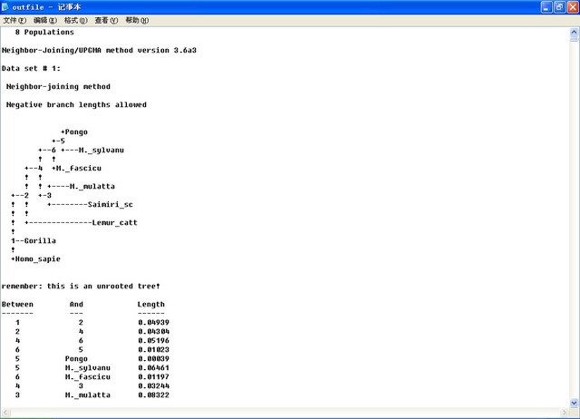Click the length value 0.06461
Viewport: 580px width, 419px height.
pyautogui.click(x=153, y=368)
